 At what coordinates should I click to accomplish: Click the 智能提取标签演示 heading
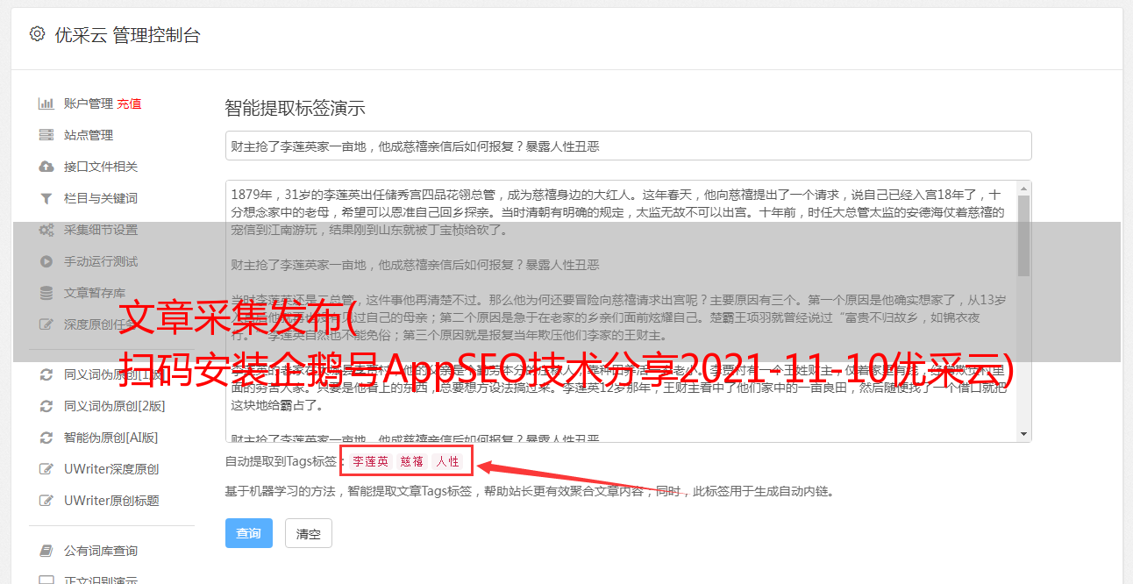[x=295, y=109]
